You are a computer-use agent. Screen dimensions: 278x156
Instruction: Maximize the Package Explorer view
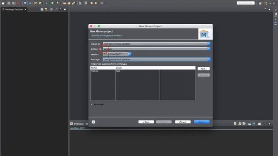(65, 9)
